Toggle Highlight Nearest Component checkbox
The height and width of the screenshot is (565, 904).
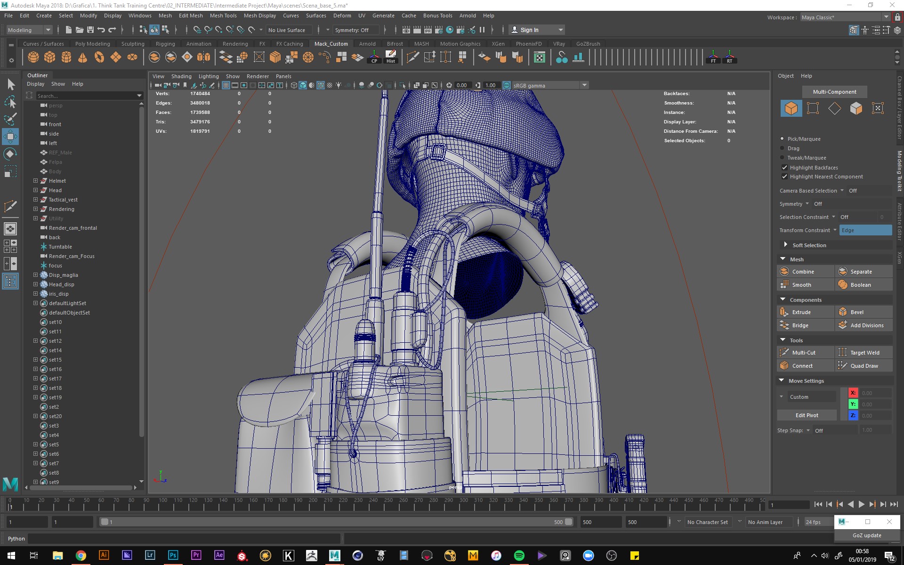tap(784, 177)
